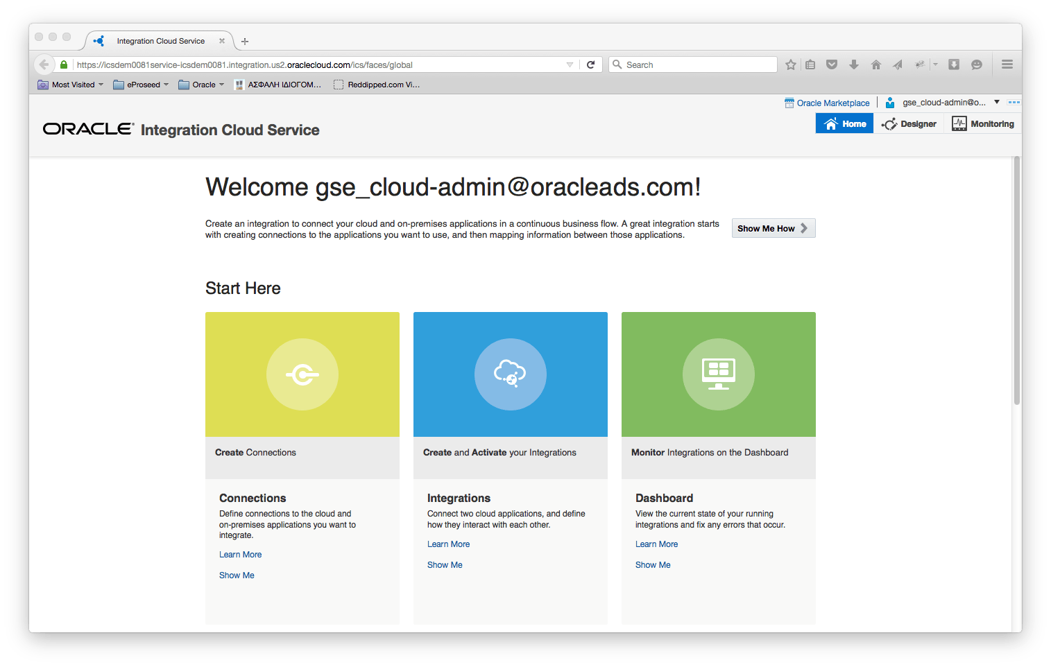Click 'Monitor Integrations on the Dashboard' caption

click(710, 453)
